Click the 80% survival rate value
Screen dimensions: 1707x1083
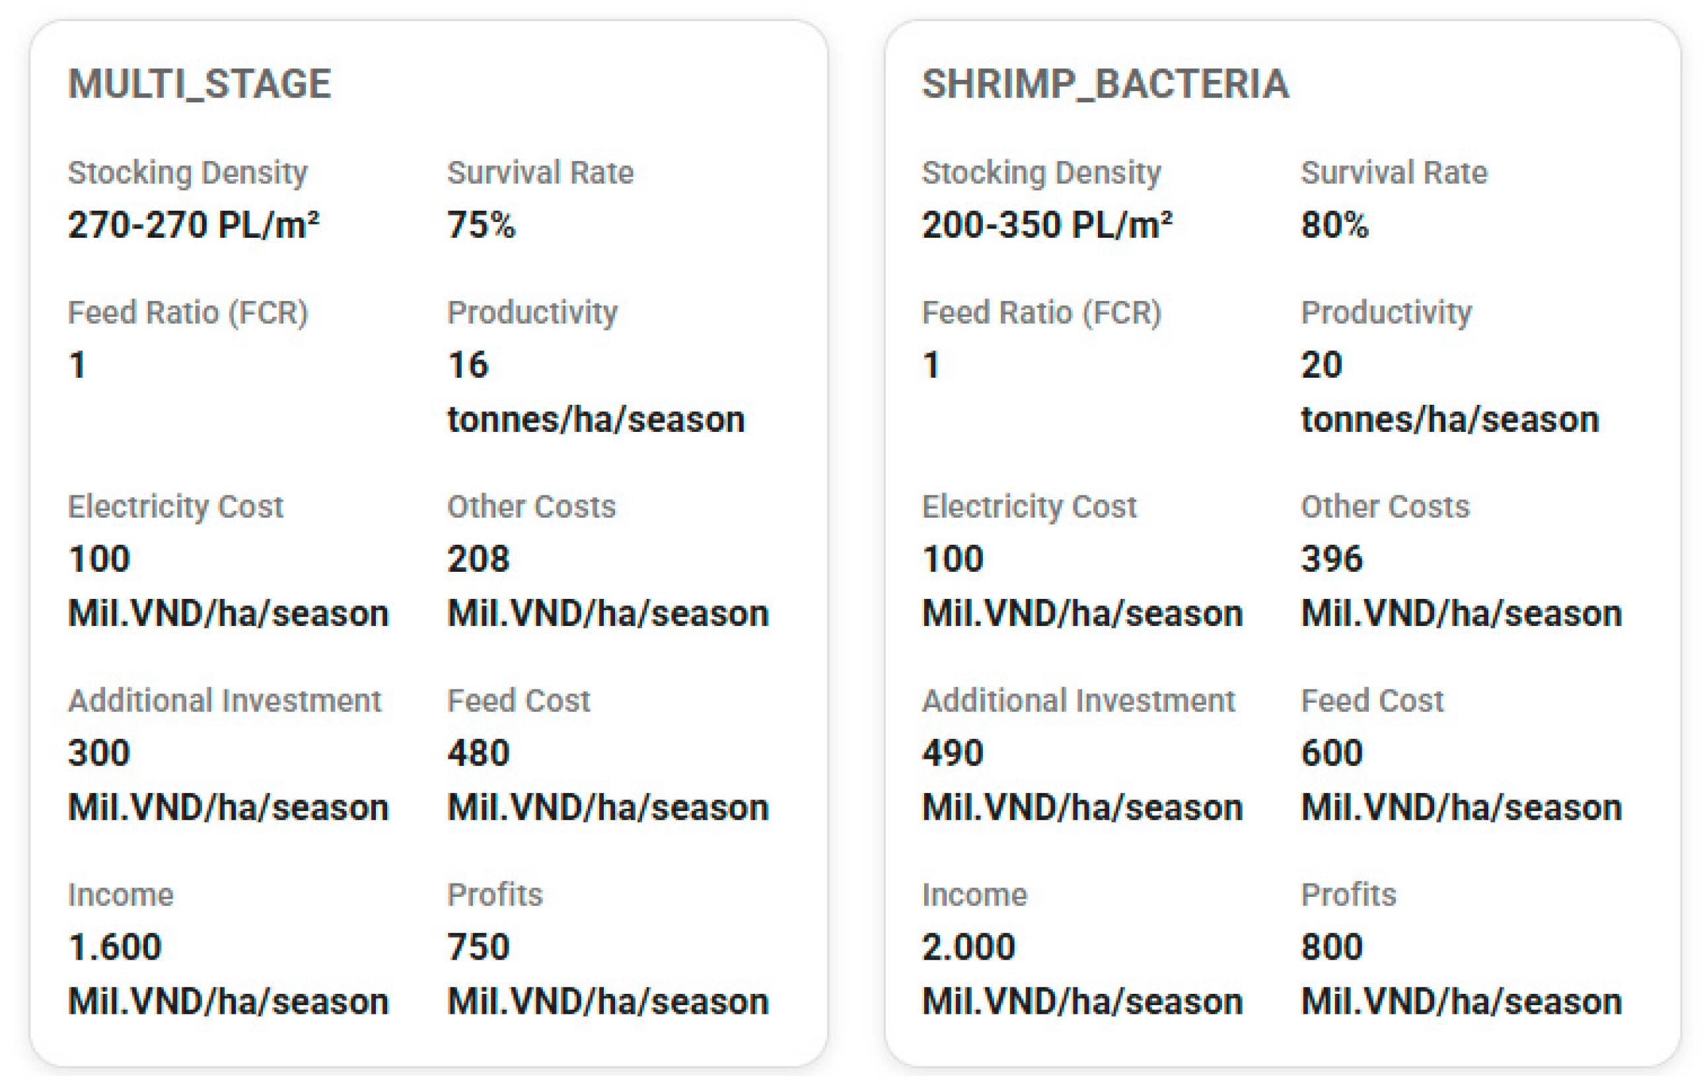(1334, 225)
